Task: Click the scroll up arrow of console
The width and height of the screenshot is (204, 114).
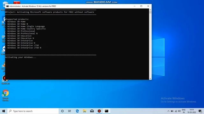Action: tap(150, 10)
